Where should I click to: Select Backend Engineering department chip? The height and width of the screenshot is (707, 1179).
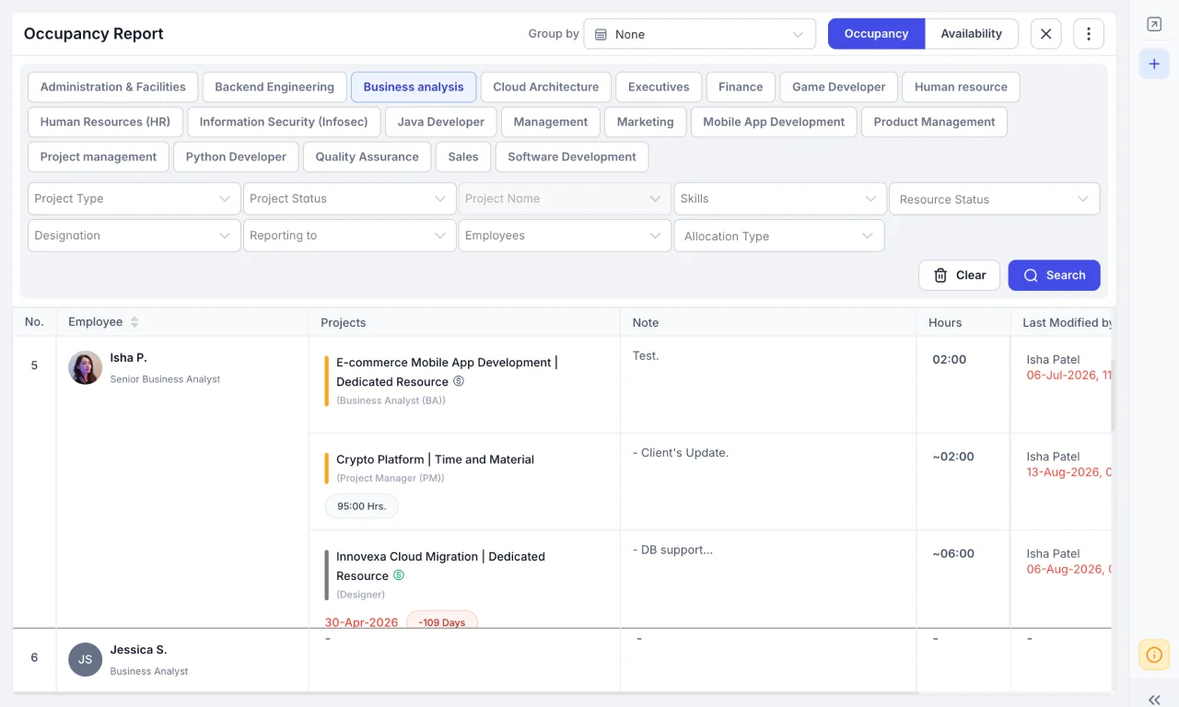pos(274,87)
